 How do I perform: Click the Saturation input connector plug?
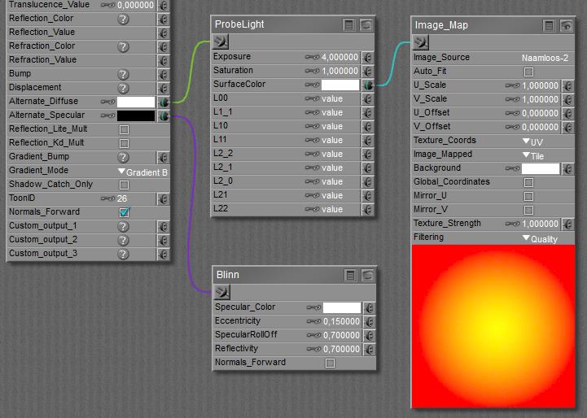point(368,71)
